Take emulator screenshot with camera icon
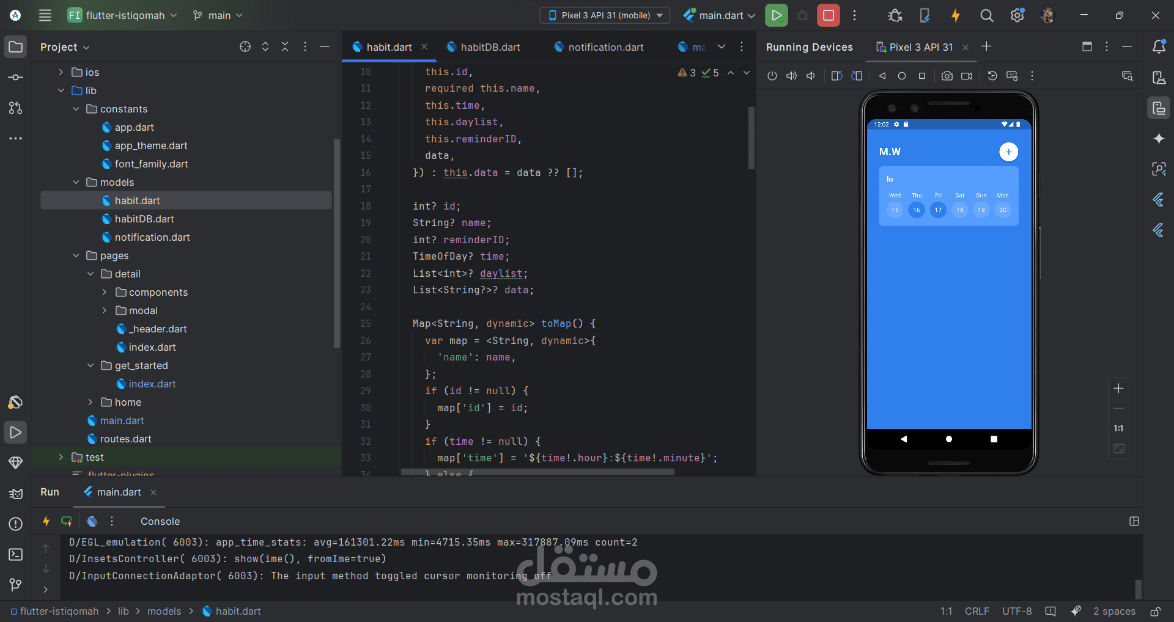Viewport: 1174px width, 622px height. pyautogui.click(x=947, y=76)
